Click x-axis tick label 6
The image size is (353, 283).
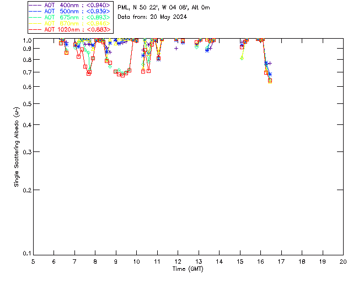click(x=54, y=261)
